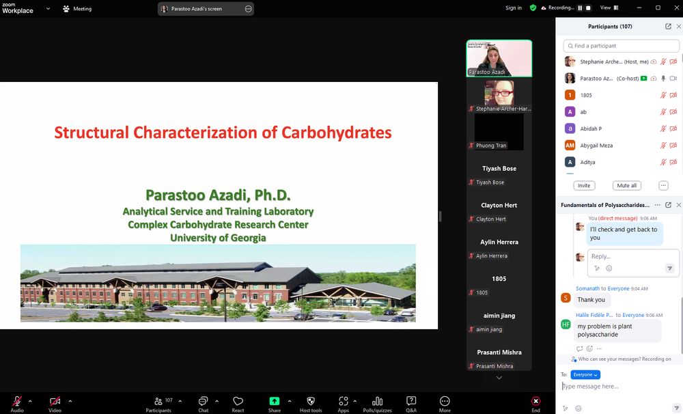
Task: Toggle the Audio microphone mute
Action: click(x=16, y=402)
